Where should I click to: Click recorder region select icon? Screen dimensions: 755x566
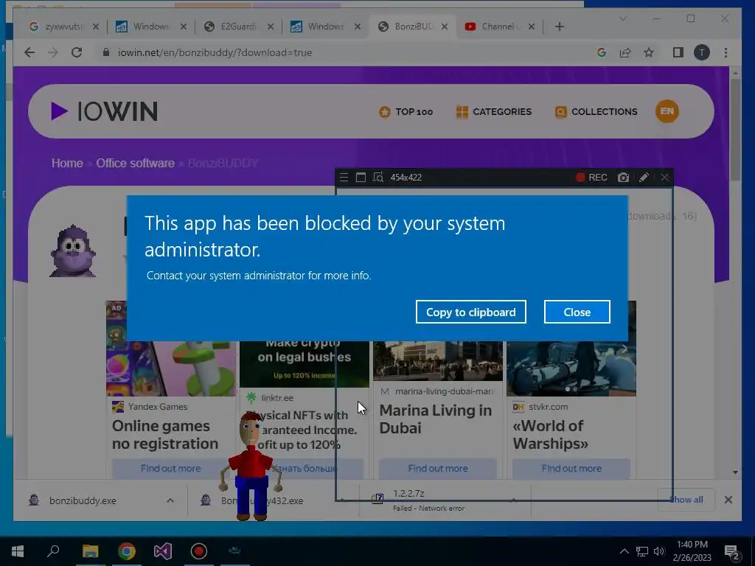pyautogui.click(x=378, y=177)
